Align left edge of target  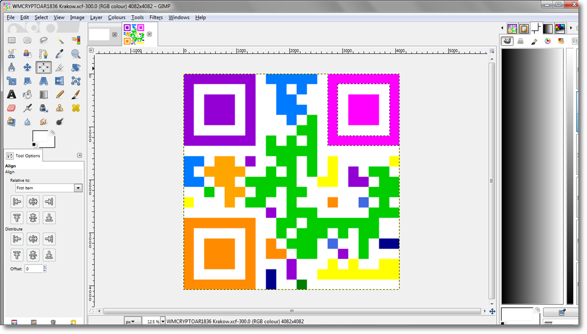click(17, 201)
